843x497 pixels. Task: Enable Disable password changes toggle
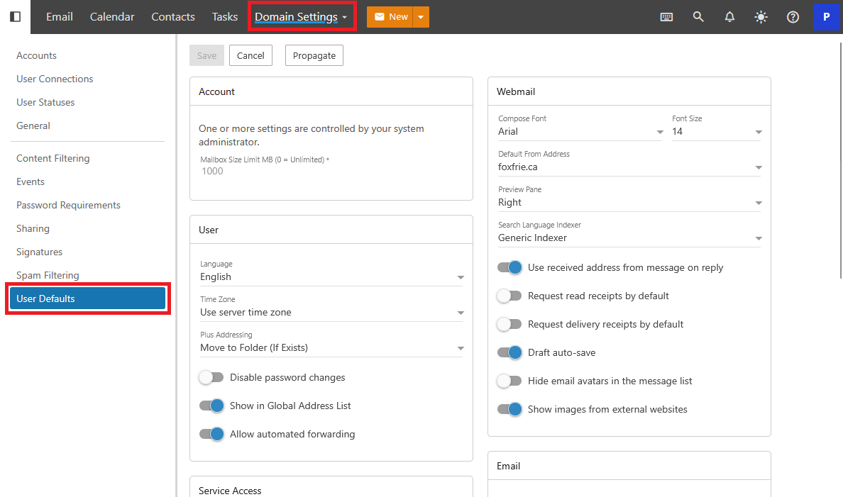[x=211, y=378]
